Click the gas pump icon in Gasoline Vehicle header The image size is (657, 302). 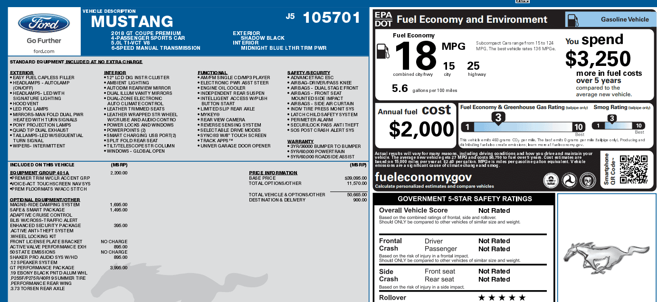pos(572,20)
